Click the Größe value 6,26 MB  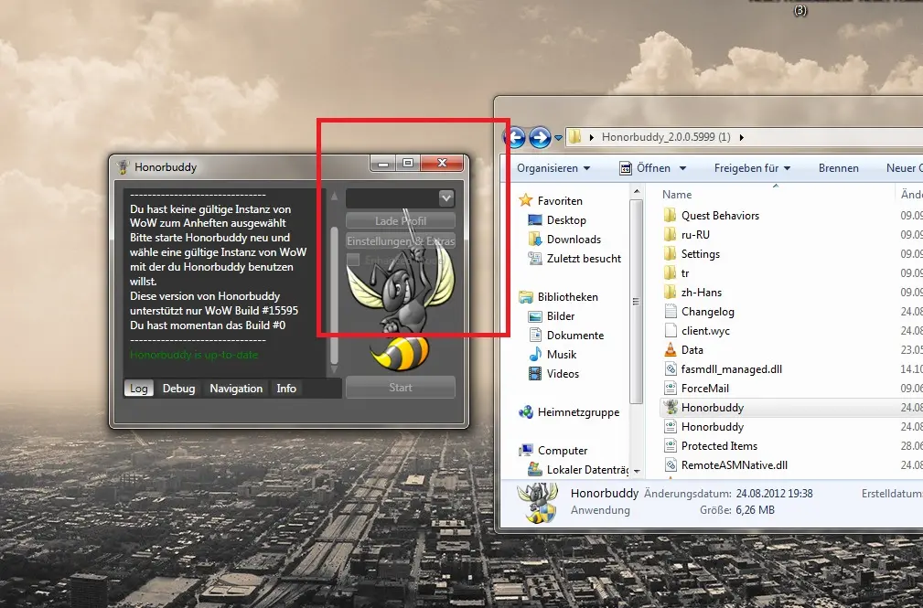pyautogui.click(x=756, y=510)
